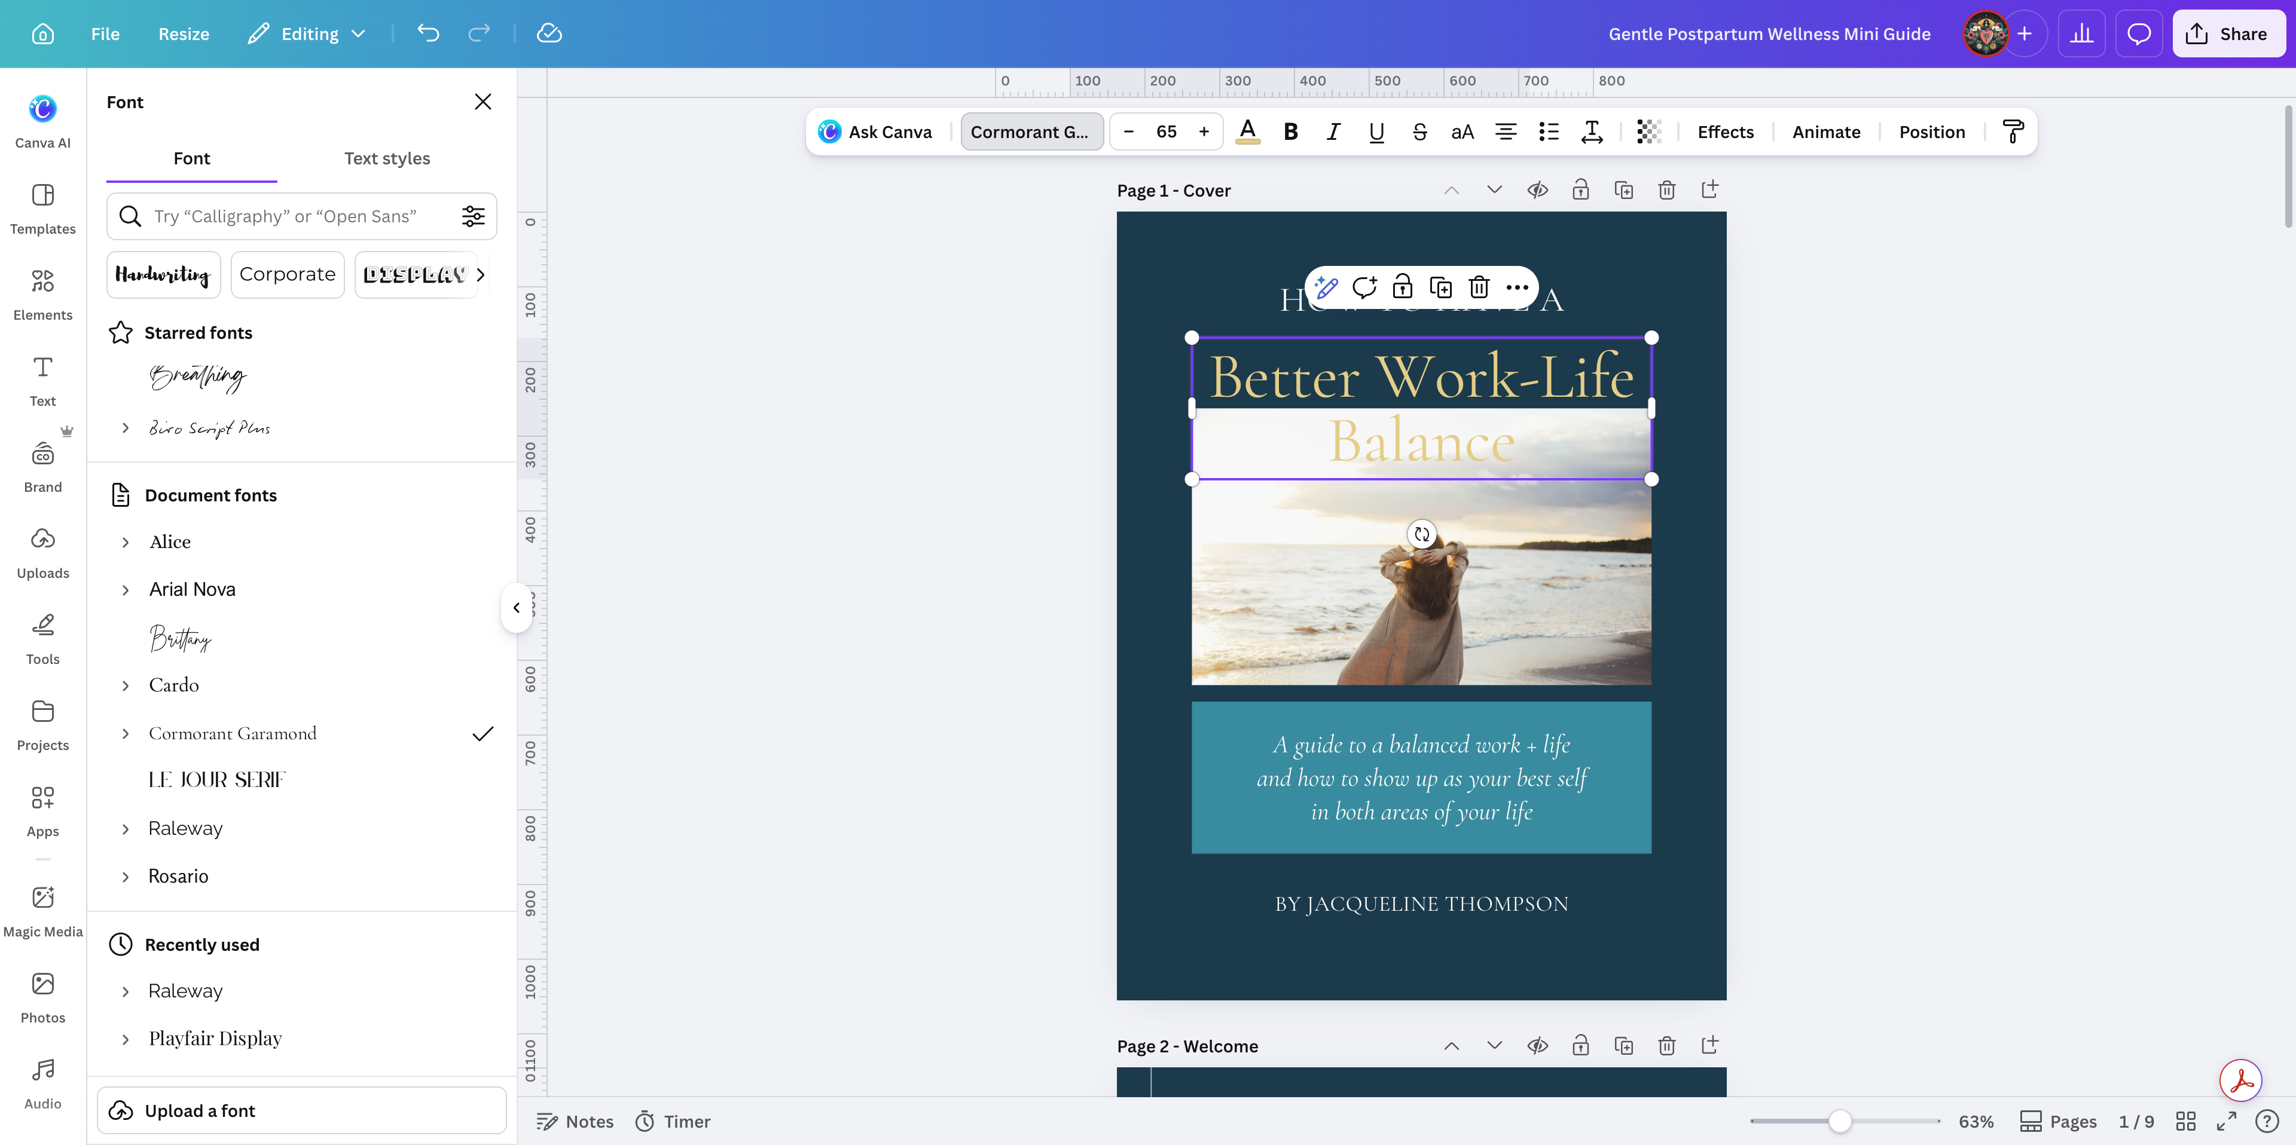
Task: Open the Brand kit sidebar panel
Action: coord(43,467)
